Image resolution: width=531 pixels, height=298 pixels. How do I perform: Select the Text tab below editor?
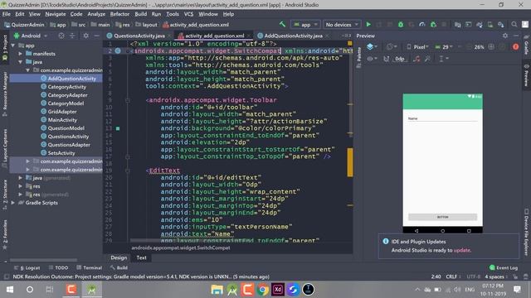tap(142, 257)
